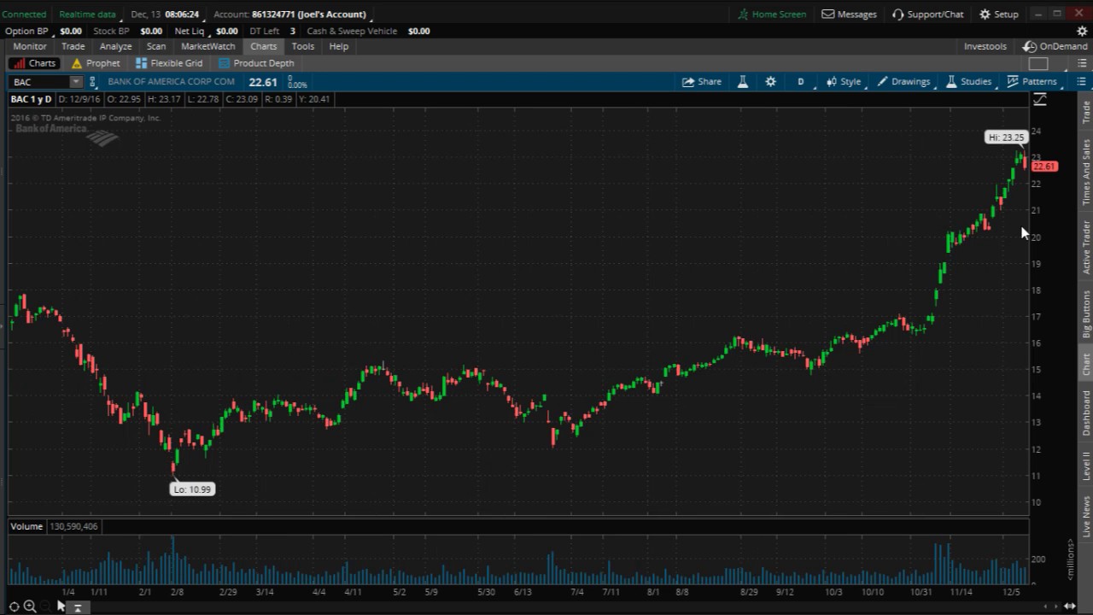Go to the Home Screen
This screenshot has width=1093, height=615.
pos(772,15)
